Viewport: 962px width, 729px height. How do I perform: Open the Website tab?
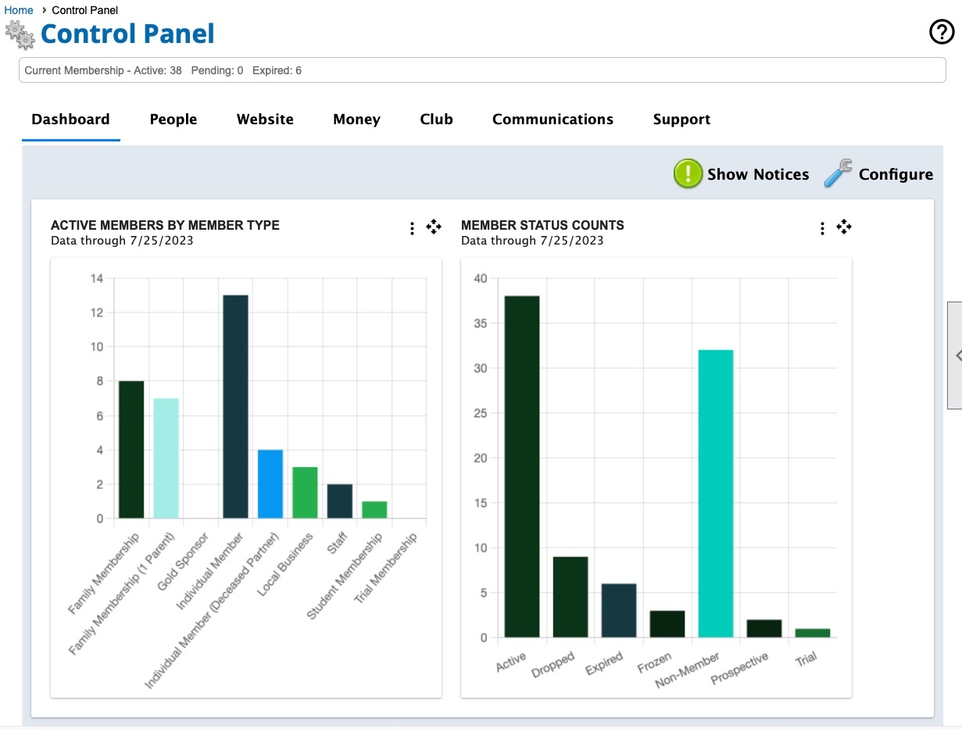(x=265, y=120)
